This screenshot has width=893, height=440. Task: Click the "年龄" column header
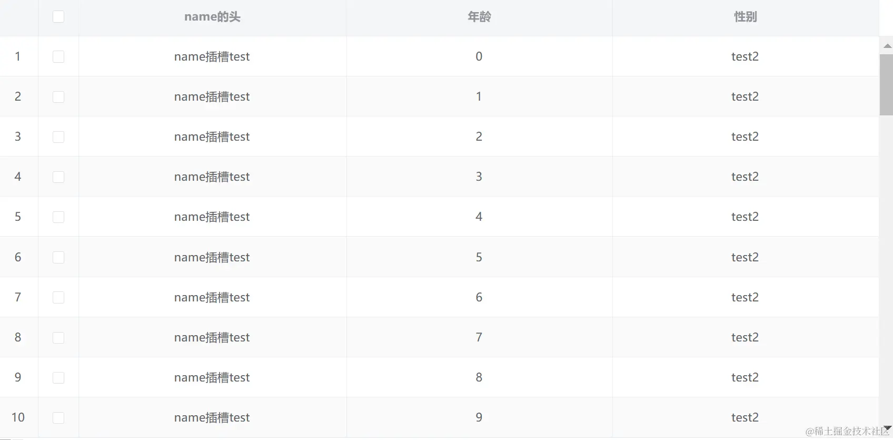point(479,17)
